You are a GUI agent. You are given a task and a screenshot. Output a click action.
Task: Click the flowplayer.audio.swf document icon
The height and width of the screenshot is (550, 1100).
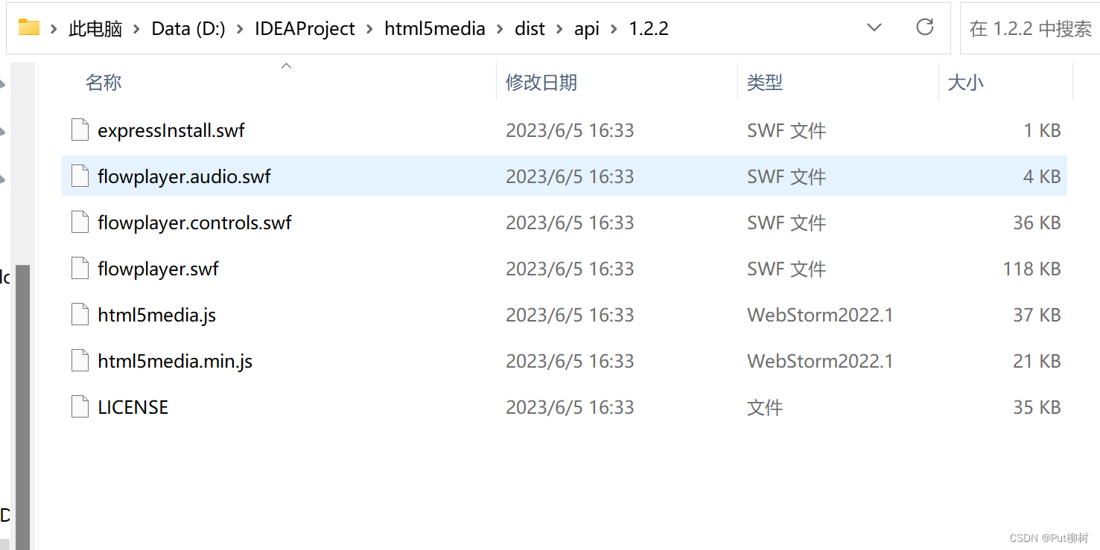(x=79, y=176)
